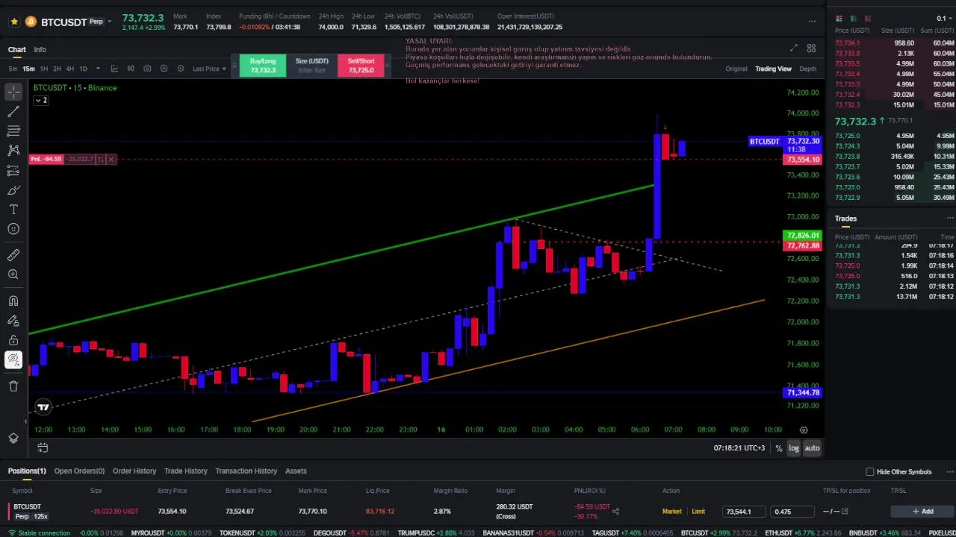Image resolution: width=956 pixels, height=537 pixels.
Task: Click the Size (USDT) enter size field
Action: 311,70
